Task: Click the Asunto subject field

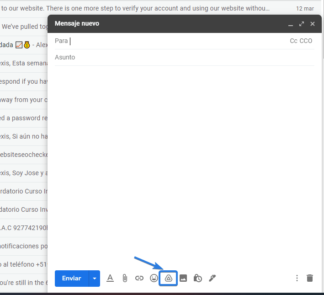Action: click(x=183, y=58)
